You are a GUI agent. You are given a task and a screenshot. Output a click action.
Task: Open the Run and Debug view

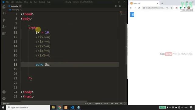tap(4, 27)
